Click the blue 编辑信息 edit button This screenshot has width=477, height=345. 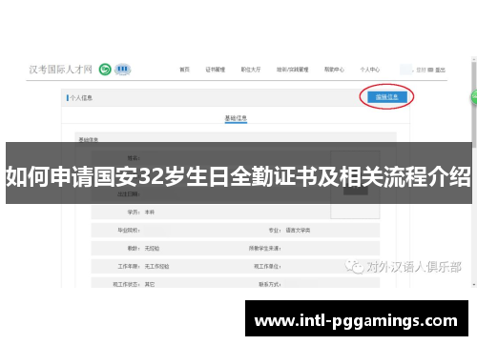click(387, 97)
